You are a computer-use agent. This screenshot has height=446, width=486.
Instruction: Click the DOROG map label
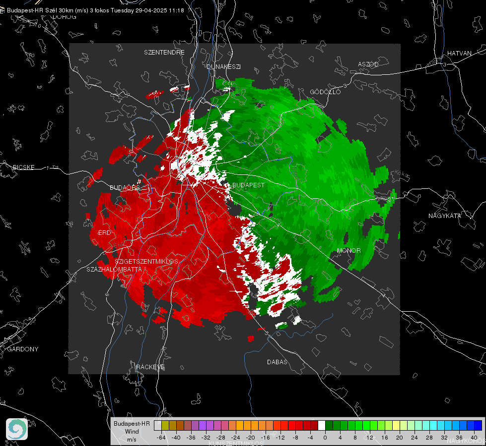coord(65,17)
